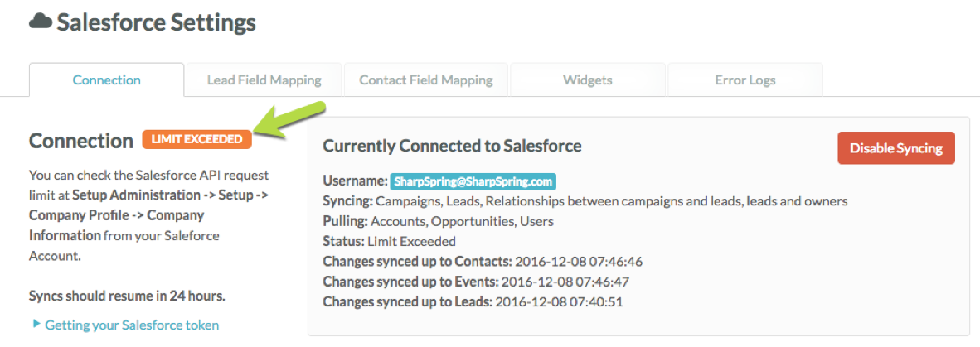View the Error Logs tab

(x=745, y=80)
